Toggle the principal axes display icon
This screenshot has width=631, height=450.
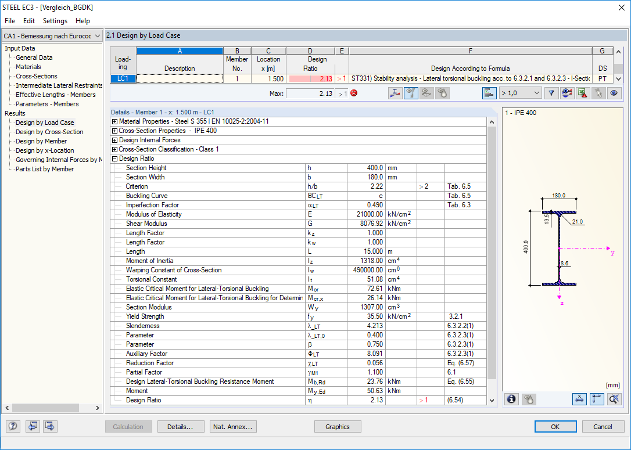[x=597, y=399]
